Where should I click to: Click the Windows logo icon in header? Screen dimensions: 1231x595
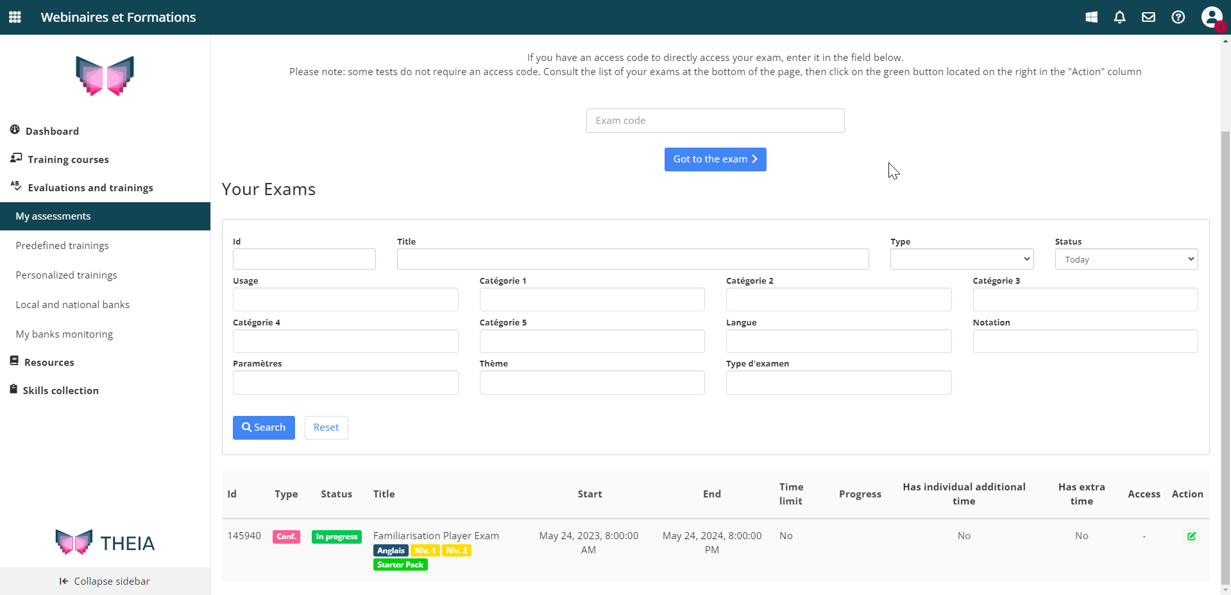(x=1091, y=17)
